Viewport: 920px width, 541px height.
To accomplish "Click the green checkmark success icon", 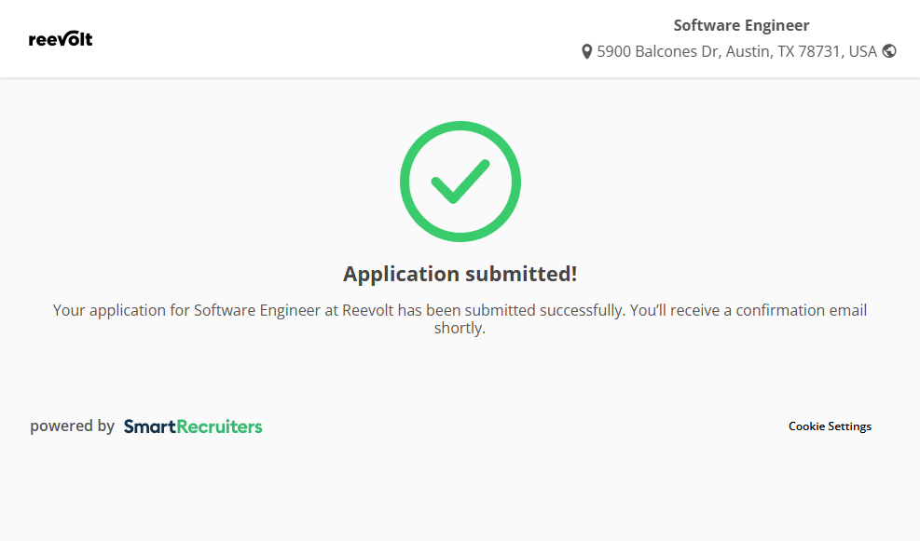I will click(x=460, y=182).
